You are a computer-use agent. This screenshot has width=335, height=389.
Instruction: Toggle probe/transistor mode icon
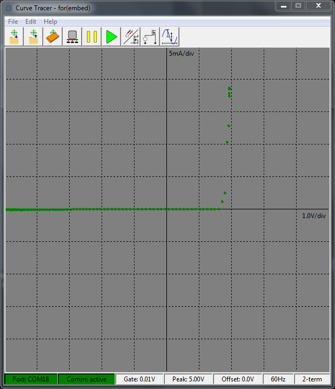point(131,37)
